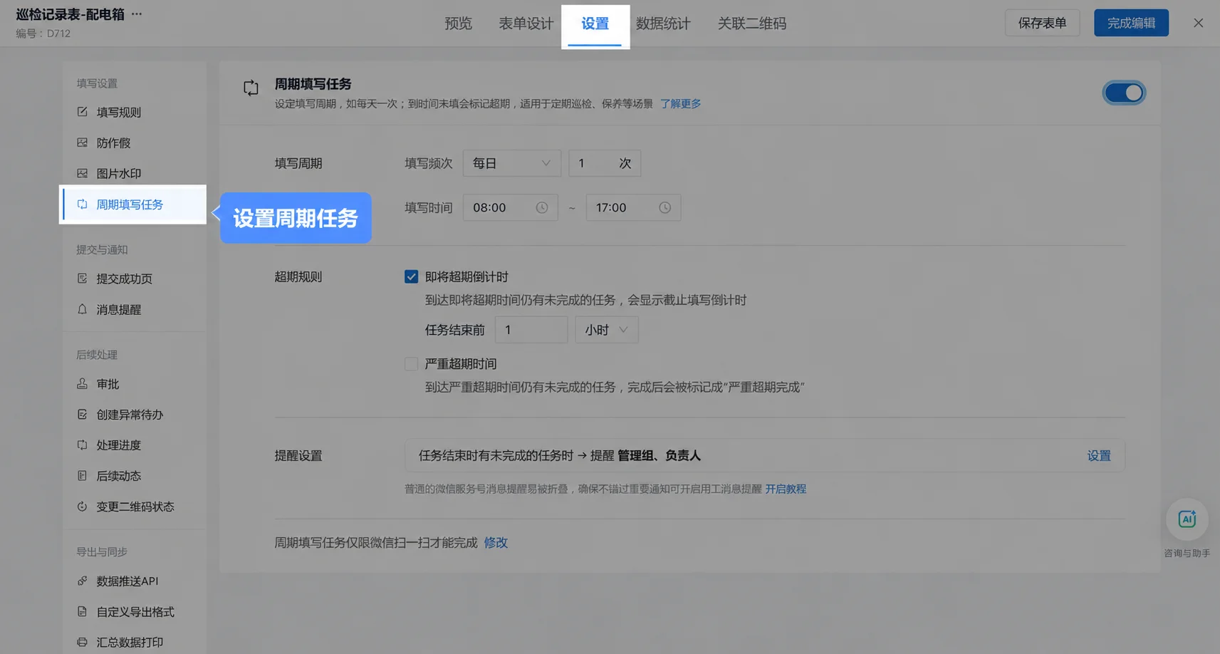Screen dimensions: 1220x654
Task: Click the 完成编辑 button
Action: [x=1131, y=23]
